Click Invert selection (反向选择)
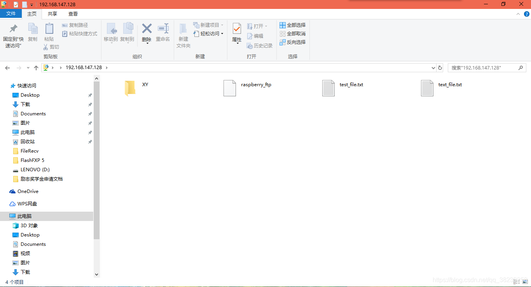 pyautogui.click(x=293, y=42)
